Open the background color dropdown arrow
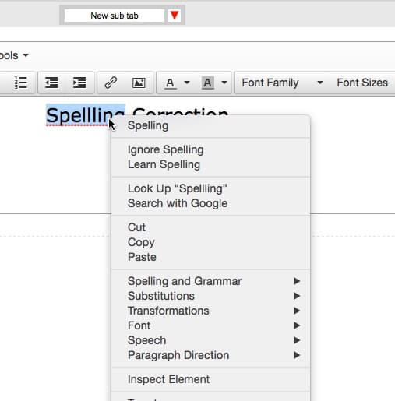Screen dimensions: 395x401 pyautogui.click(x=224, y=83)
